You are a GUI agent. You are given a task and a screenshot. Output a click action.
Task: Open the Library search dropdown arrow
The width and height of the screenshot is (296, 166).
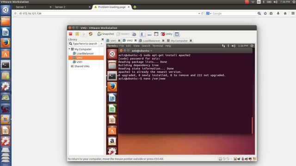(101, 44)
